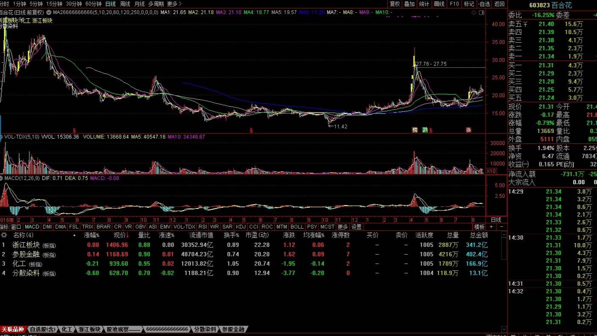This screenshot has height=336, width=597.
Task: Select the VOL-TDX indicator tab
Action: click(x=185, y=227)
